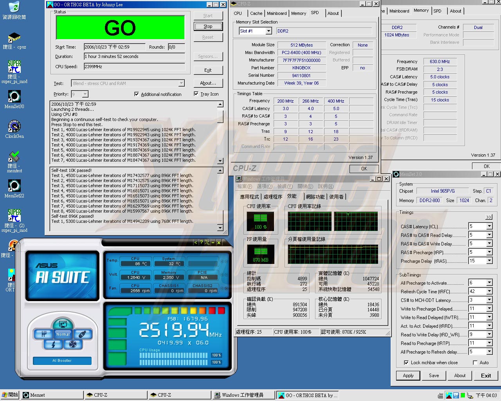Click the keyboard language bar icon
The width and height of the screenshot is (501, 401).
coord(441,396)
